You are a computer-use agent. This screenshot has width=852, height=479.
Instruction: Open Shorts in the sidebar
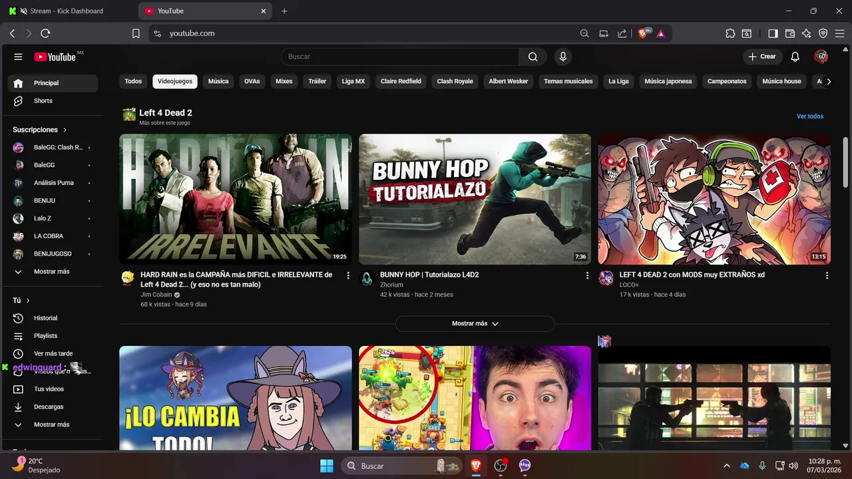click(53, 100)
